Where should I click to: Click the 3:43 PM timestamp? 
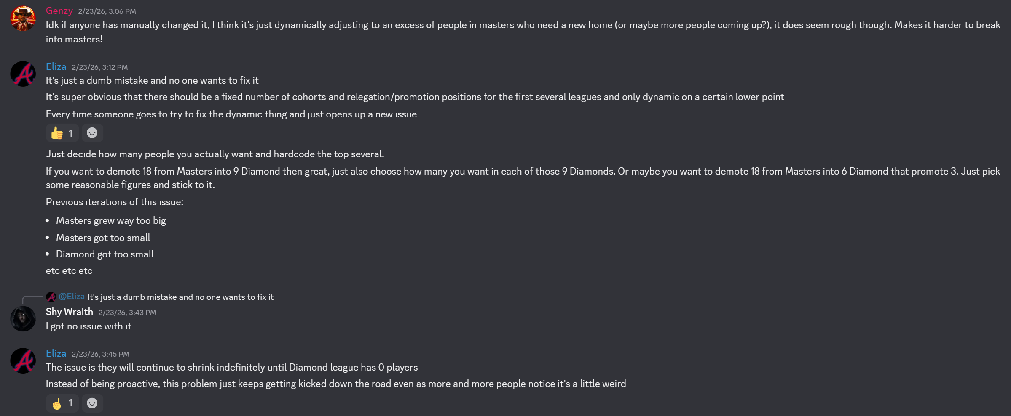pos(127,313)
